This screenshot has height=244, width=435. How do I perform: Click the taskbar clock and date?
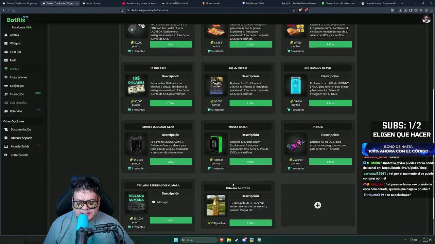425,240
